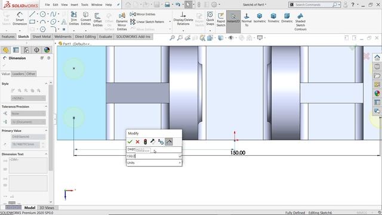Click reverse sense of dimension icon in Modify
Viewport: 382px width, 215px height.
[153, 142]
